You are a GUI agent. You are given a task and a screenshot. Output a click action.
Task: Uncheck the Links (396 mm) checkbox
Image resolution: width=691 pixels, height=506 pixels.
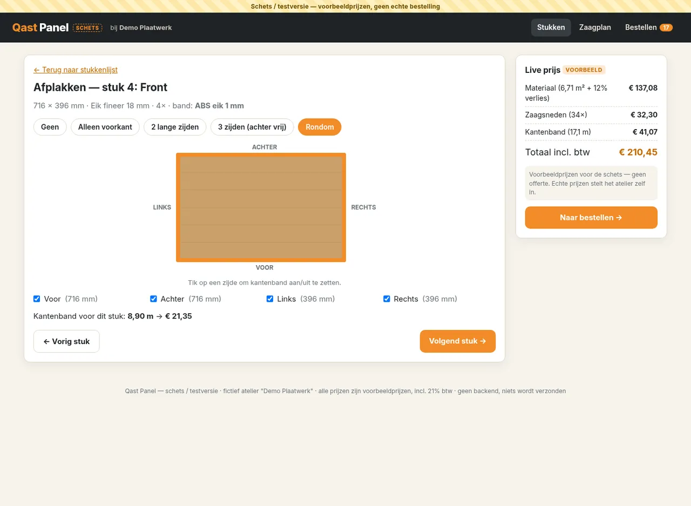pos(270,299)
